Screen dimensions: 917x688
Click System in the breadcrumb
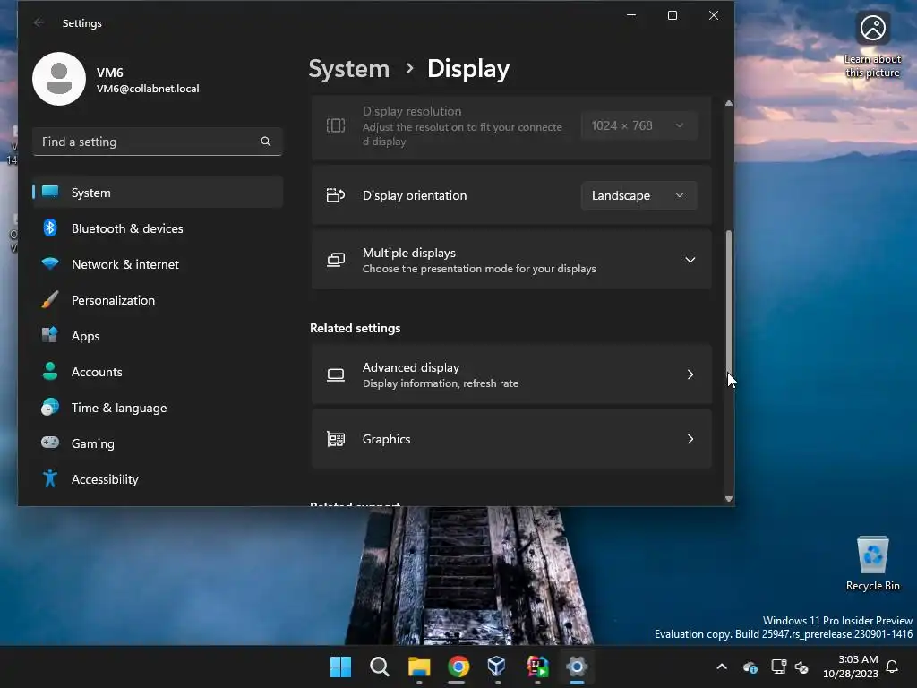tap(349, 69)
